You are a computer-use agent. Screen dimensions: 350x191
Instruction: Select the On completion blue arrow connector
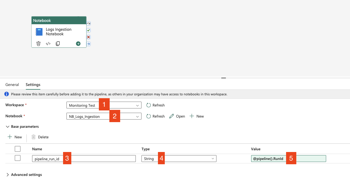[x=88, y=44]
